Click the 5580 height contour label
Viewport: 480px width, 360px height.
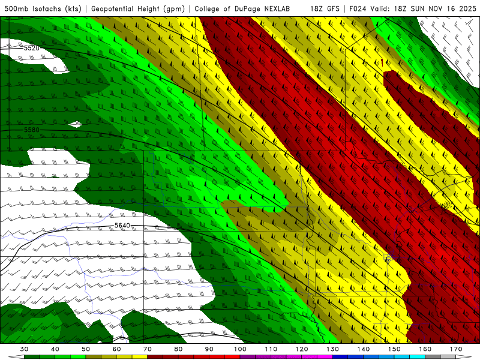[32, 130]
